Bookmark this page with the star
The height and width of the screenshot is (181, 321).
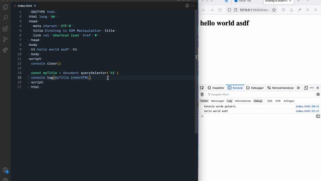tap(274, 10)
